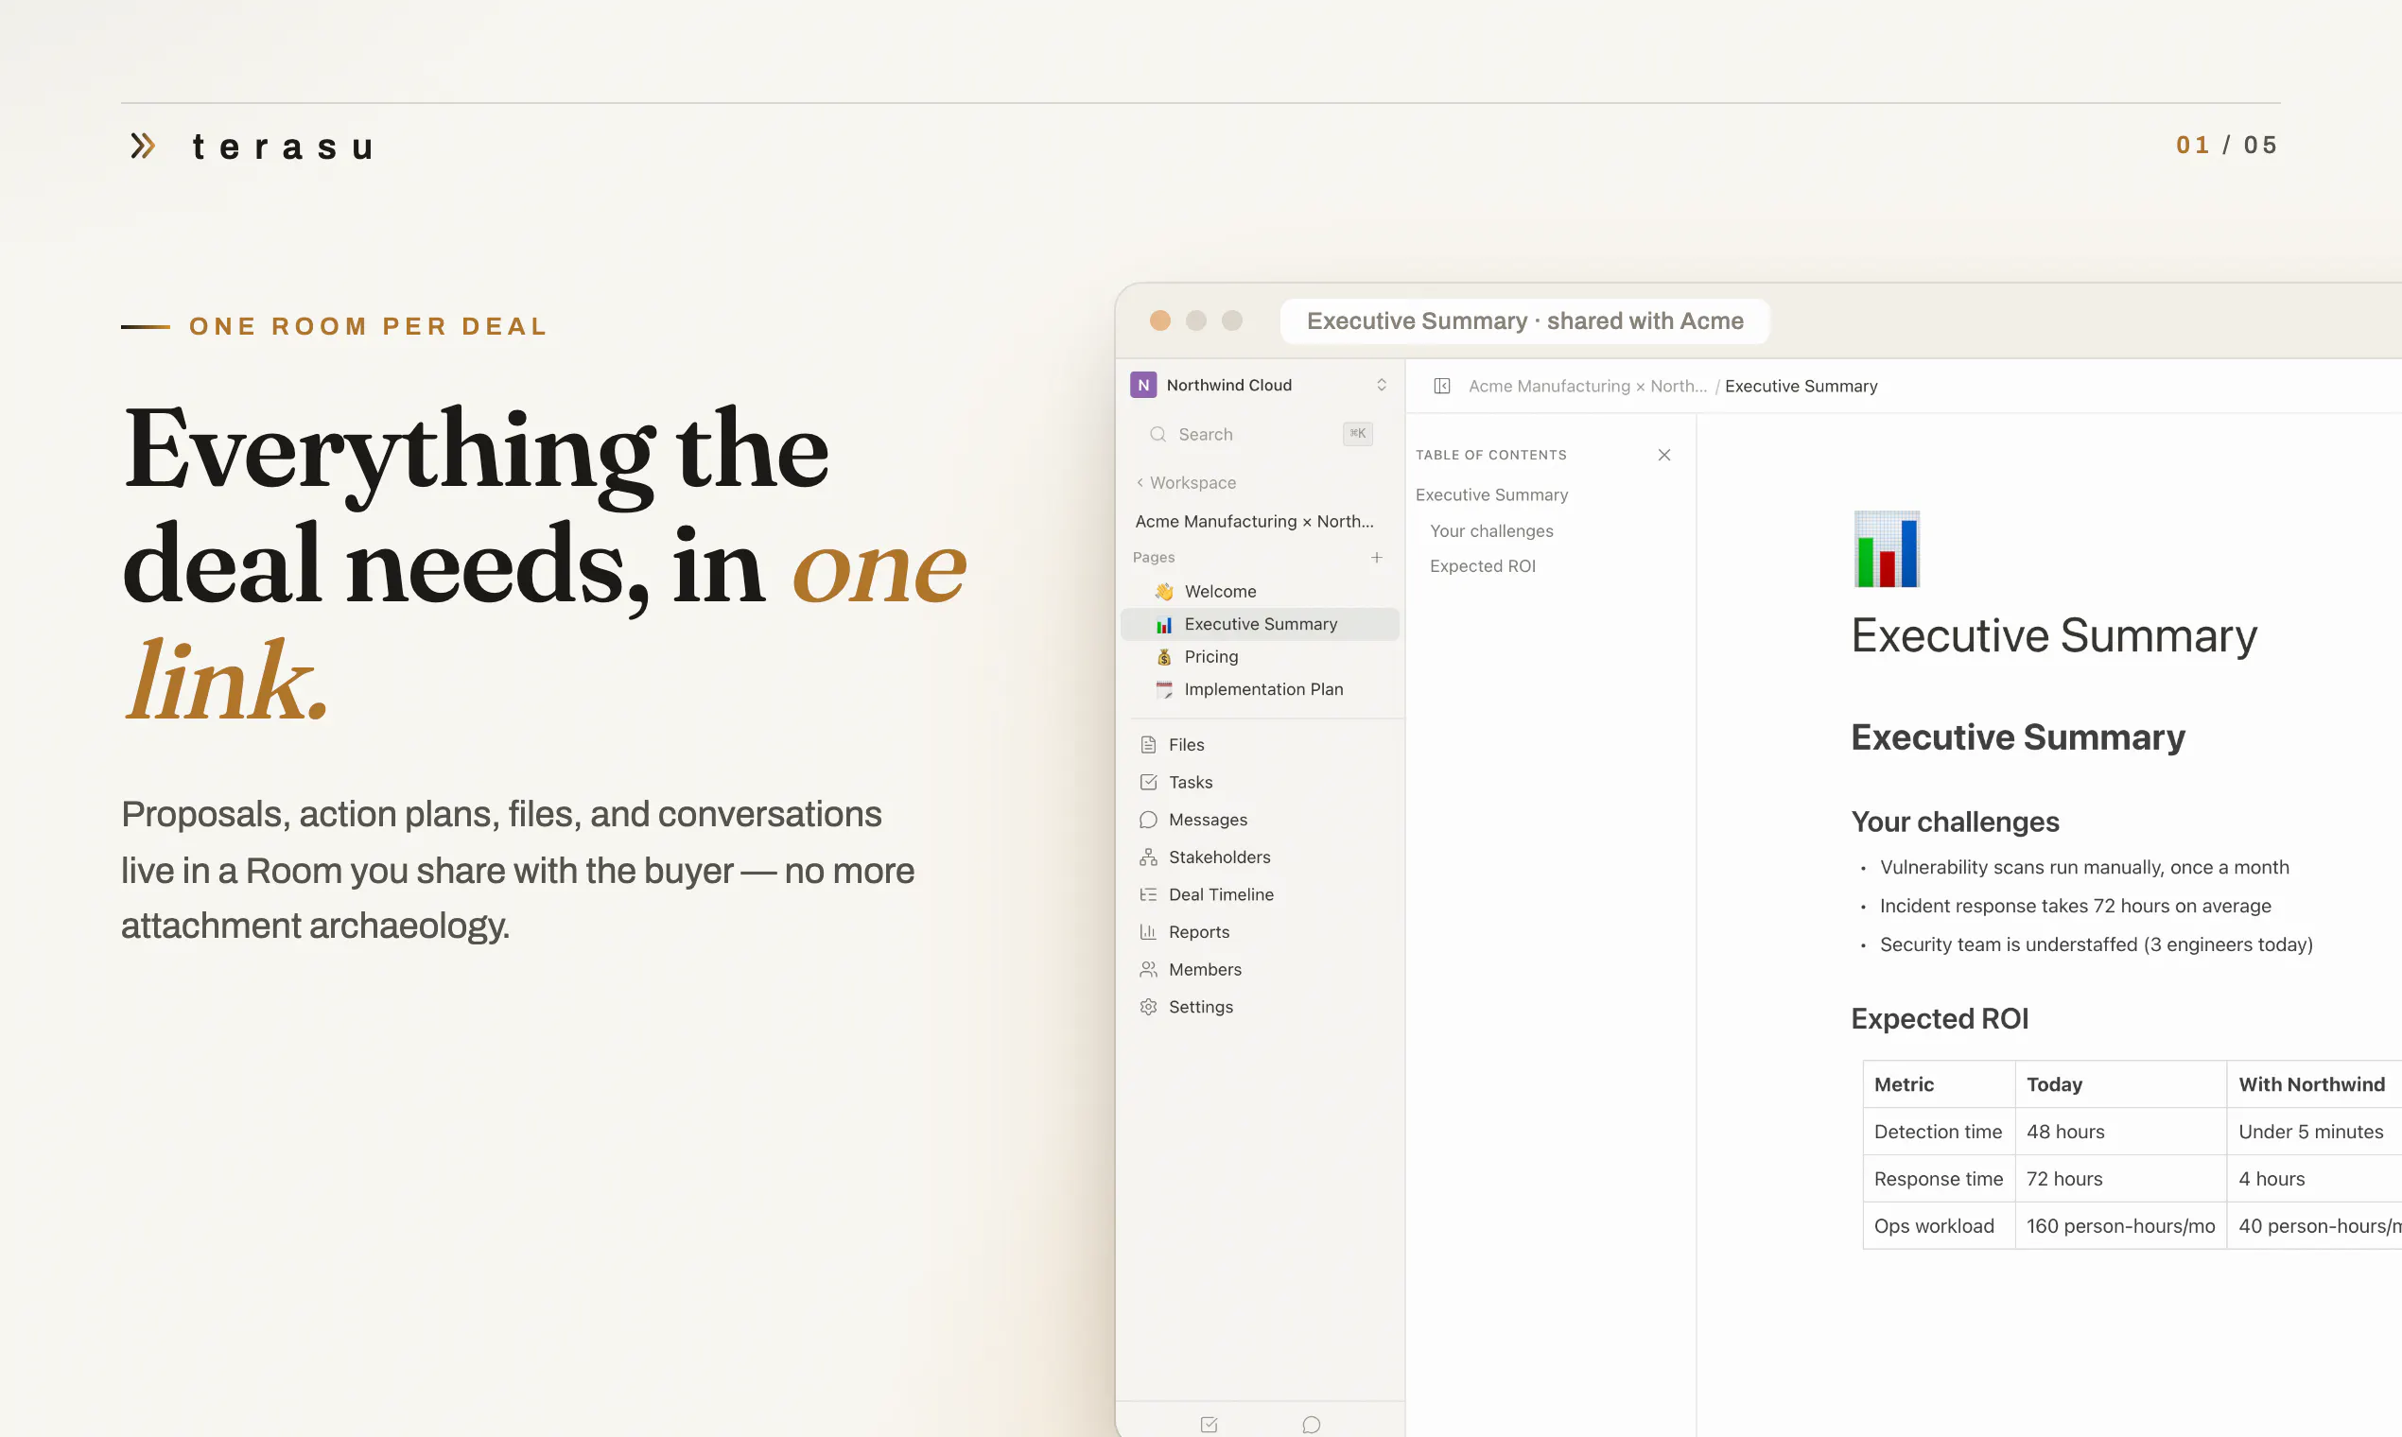The width and height of the screenshot is (2402, 1437).
Task: Click the Messages speech bubble icon
Action: pos(1149,821)
